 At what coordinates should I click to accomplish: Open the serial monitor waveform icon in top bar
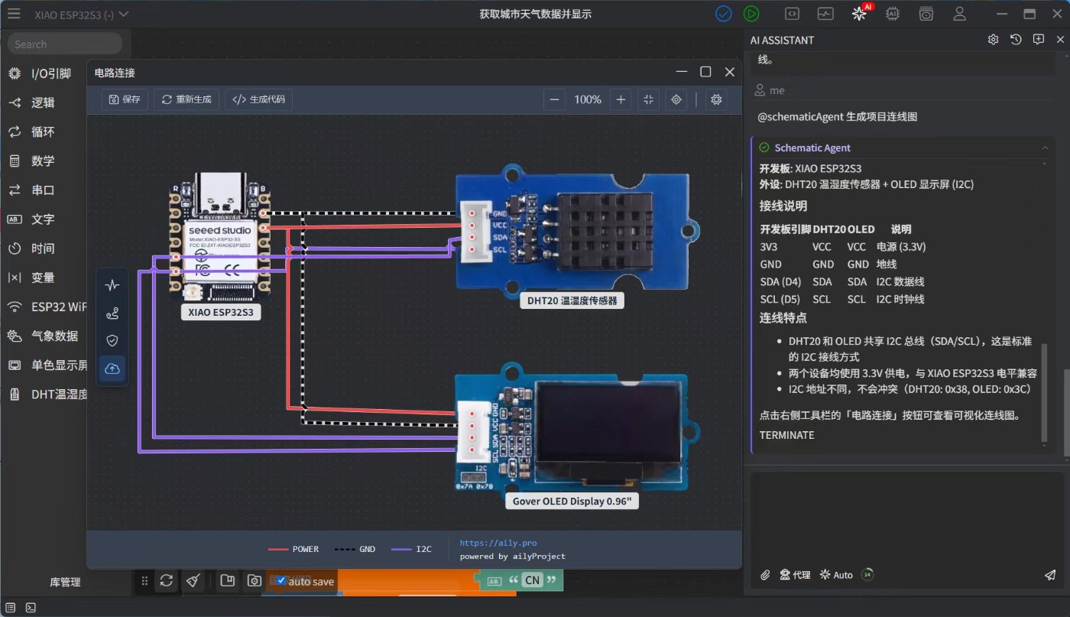(x=825, y=14)
